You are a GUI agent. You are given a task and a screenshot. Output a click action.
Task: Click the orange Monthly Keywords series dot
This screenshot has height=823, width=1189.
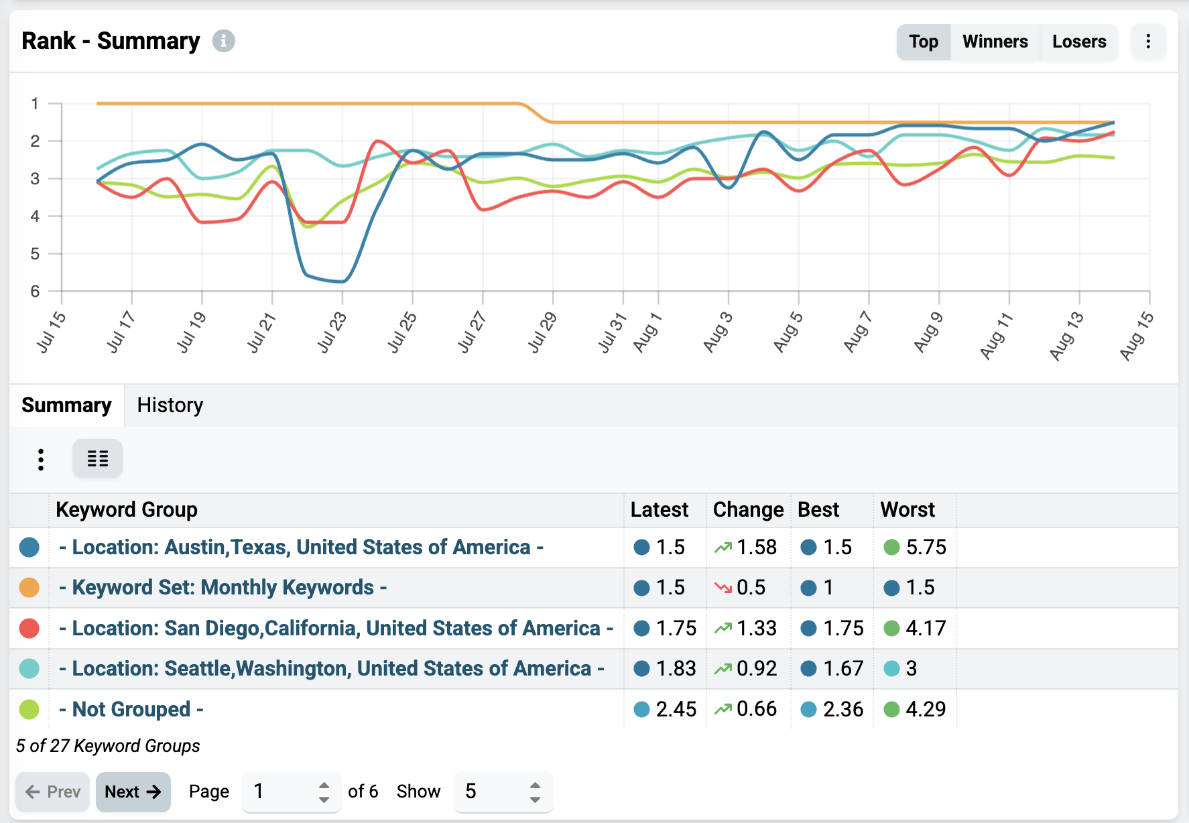pos(29,588)
